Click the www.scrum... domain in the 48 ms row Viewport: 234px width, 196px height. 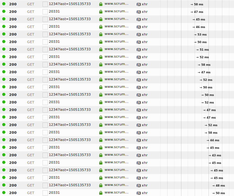coord(117,185)
